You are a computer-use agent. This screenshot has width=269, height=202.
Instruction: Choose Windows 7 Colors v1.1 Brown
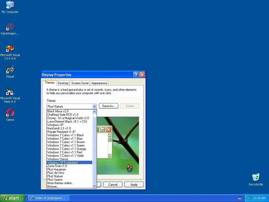pyautogui.click(x=69, y=142)
